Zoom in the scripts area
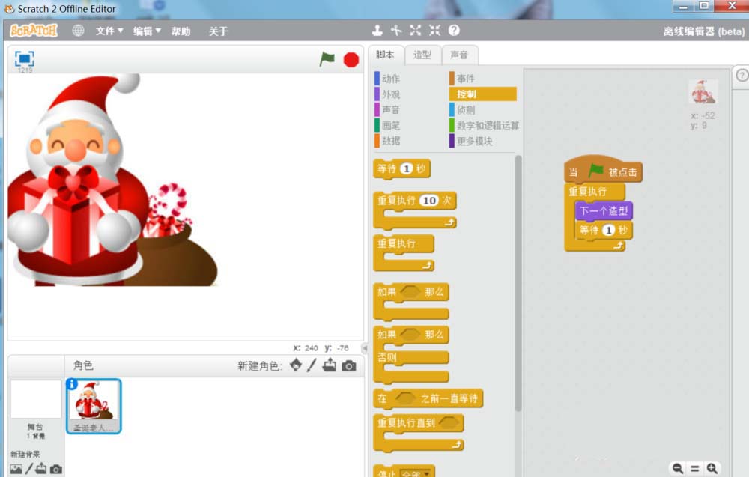 pyautogui.click(x=712, y=469)
